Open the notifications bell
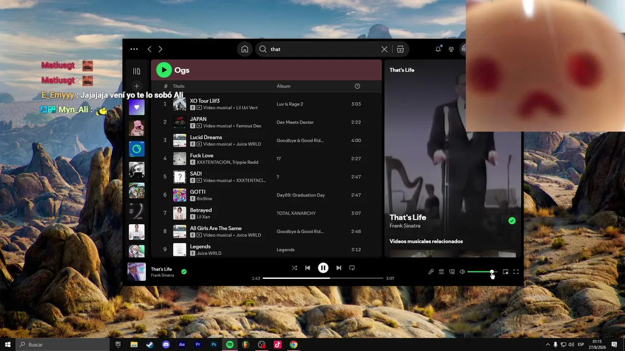This screenshot has width=625, height=351. point(438,49)
